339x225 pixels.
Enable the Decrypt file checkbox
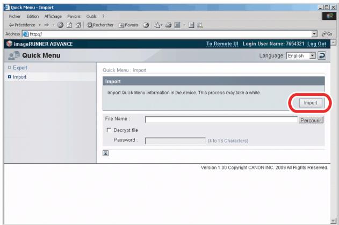coord(109,130)
